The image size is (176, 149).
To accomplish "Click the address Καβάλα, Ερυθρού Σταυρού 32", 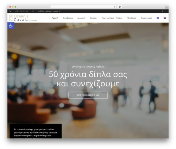I will pos(49,11).
